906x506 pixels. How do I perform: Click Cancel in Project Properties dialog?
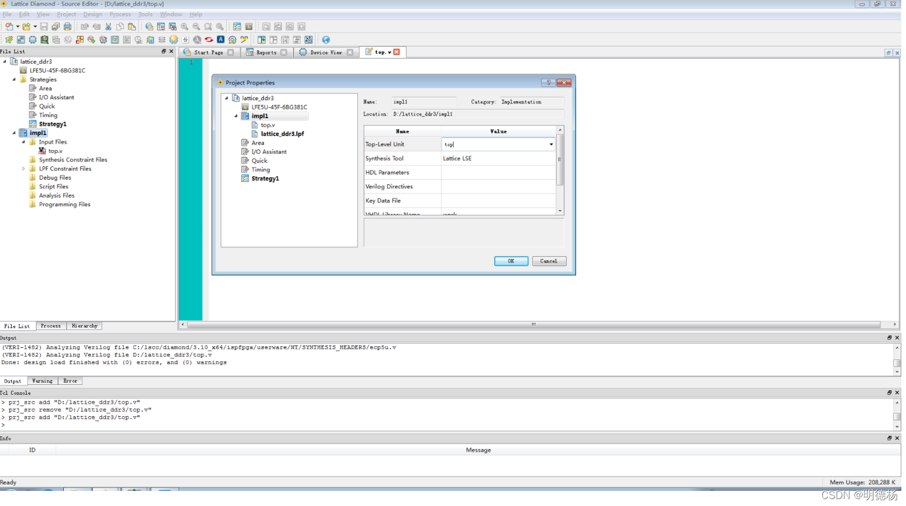click(549, 261)
